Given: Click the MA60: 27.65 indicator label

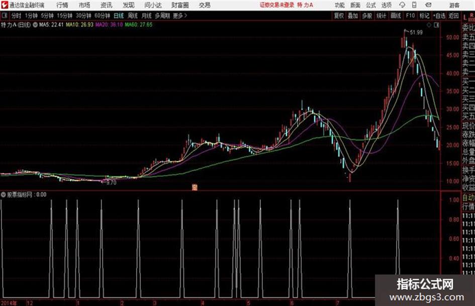Looking at the screenshot, I should 139,25.
